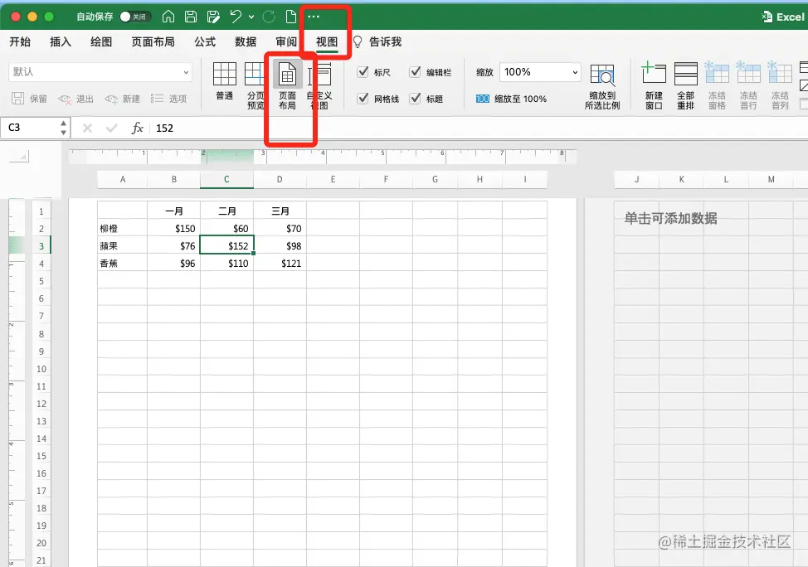Click the Redo icon
The image size is (808, 567).
click(x=269, y=17)
